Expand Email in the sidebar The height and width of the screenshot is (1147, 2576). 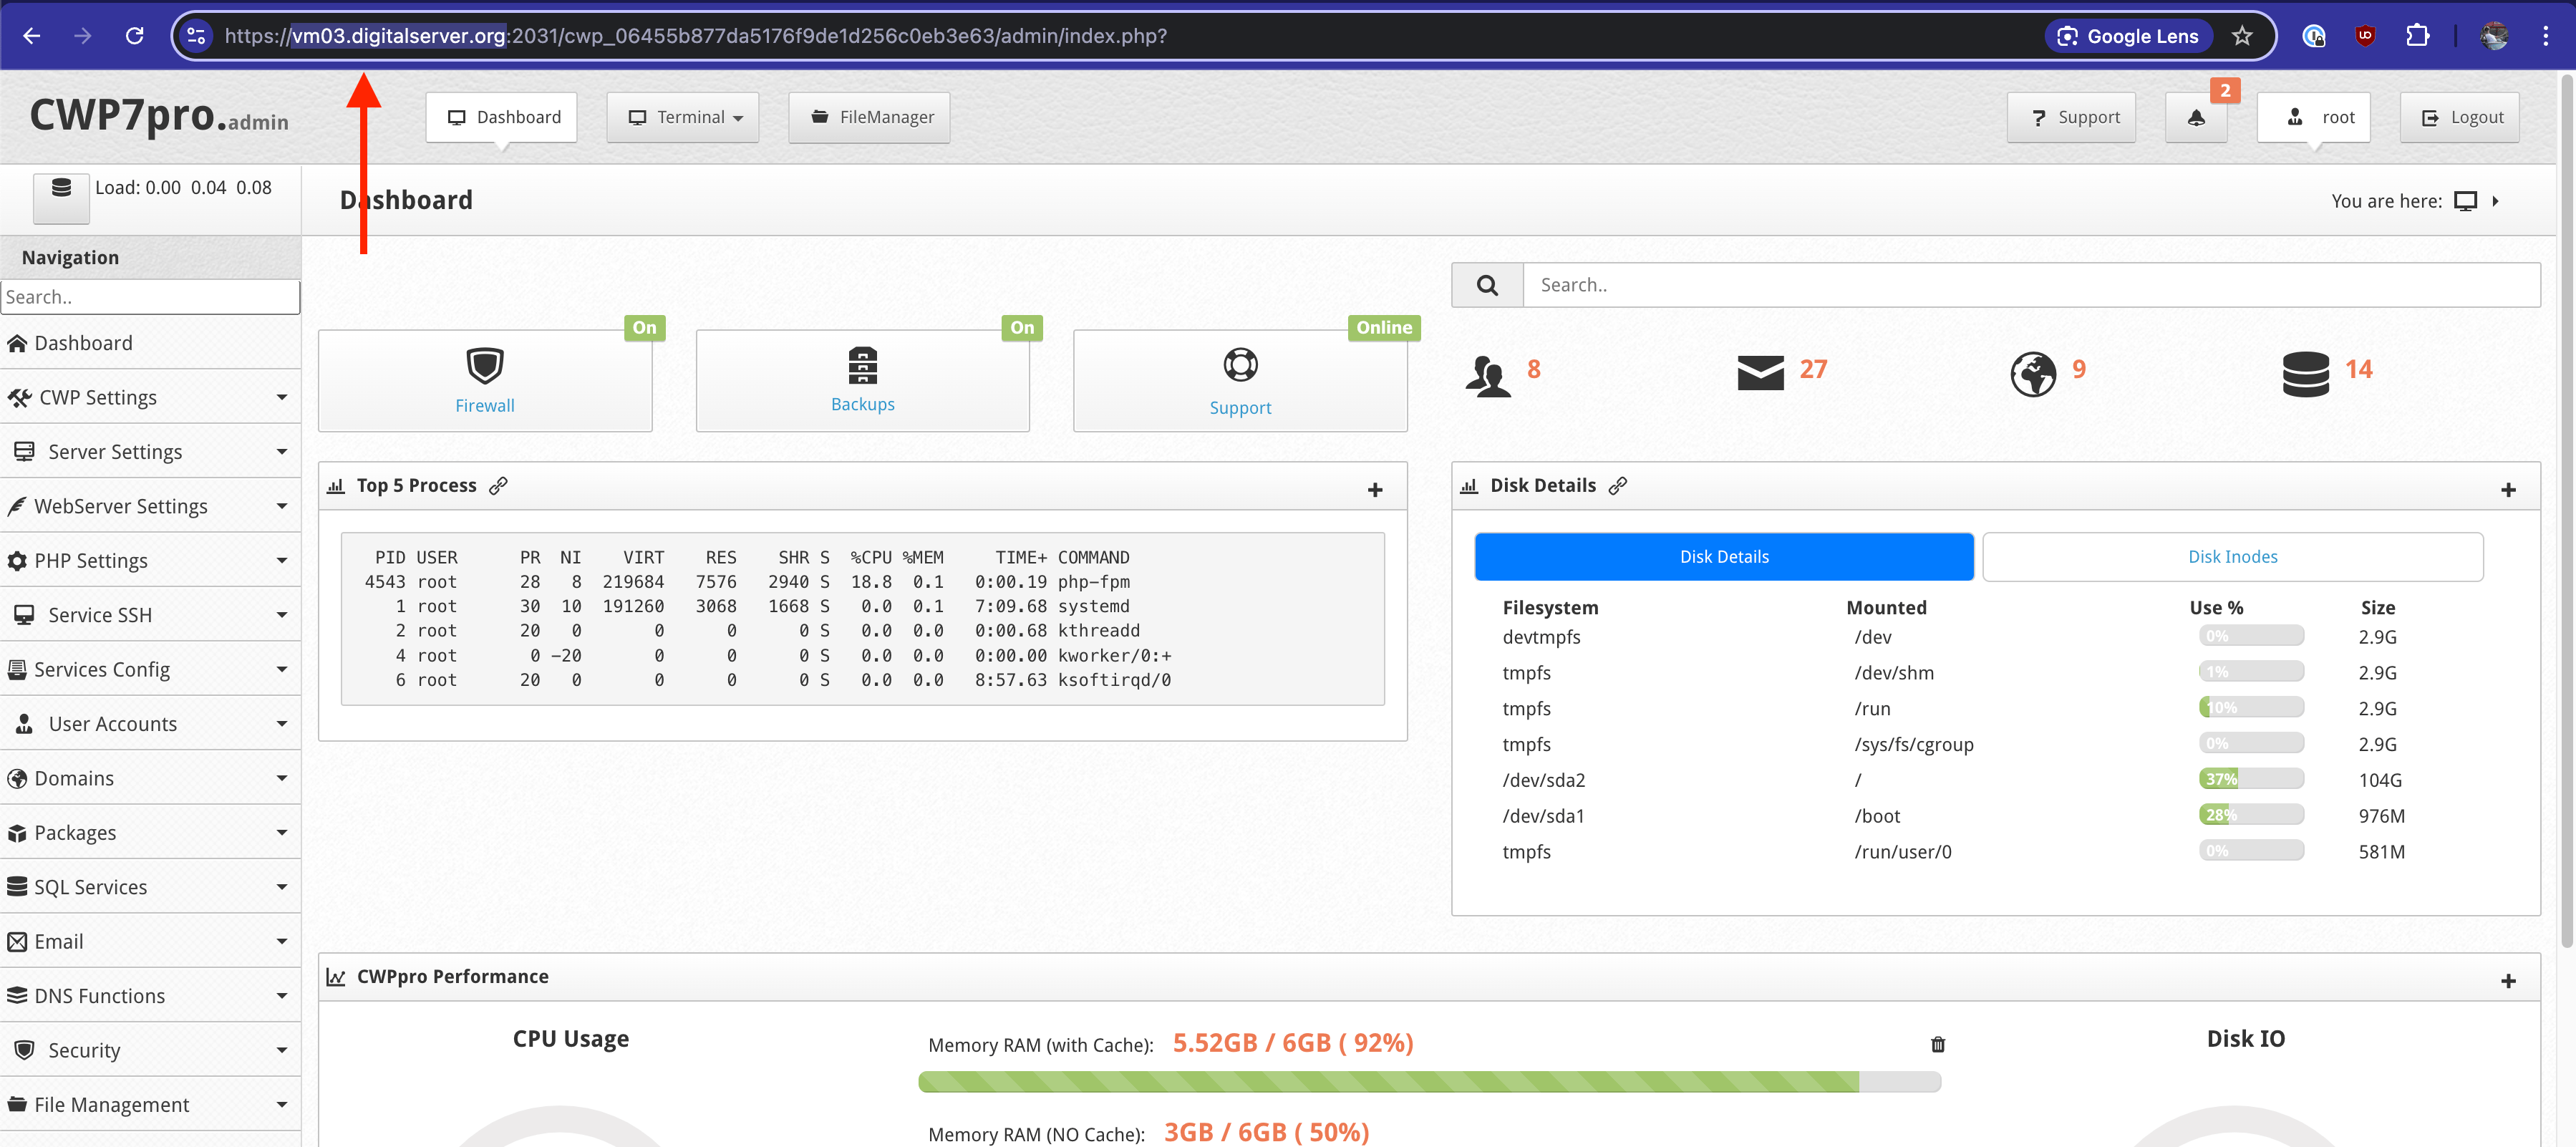point(150,941)
